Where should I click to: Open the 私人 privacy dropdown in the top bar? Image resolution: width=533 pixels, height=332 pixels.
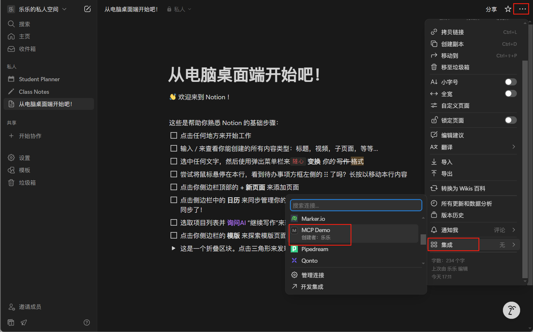[x=179, y=9]
